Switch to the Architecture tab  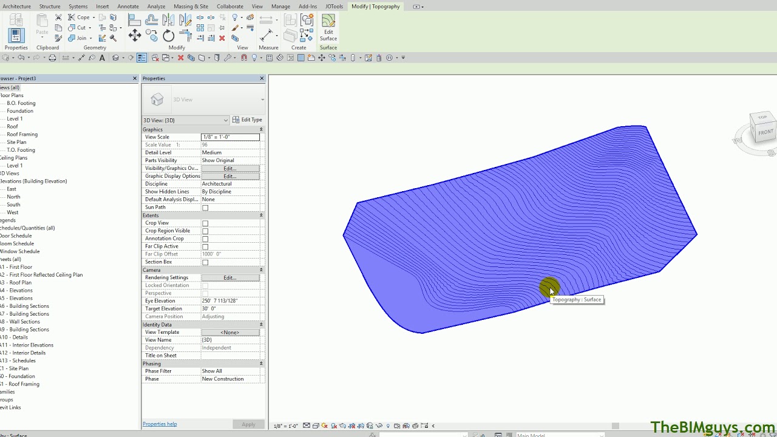pyautogui.click(x=16, y=6)
